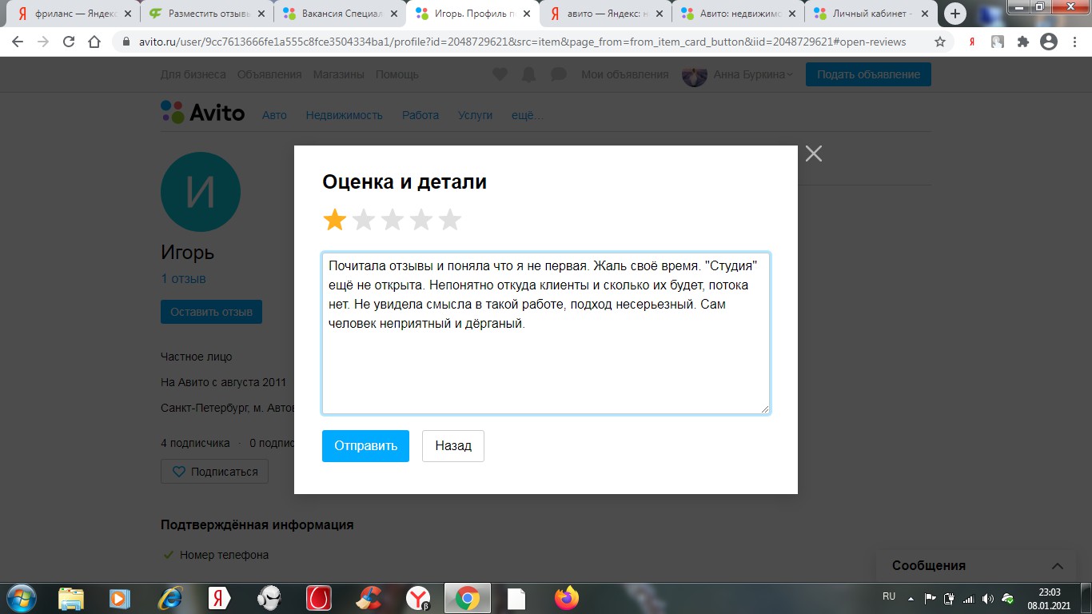Open Chrome three-dot menu
This screenshot has width=1092, height=614.
coord(1074,42)
